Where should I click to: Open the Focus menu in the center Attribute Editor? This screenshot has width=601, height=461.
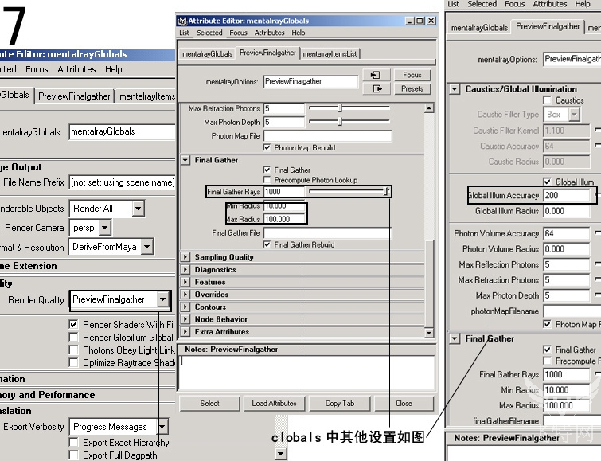coord(238,33)
